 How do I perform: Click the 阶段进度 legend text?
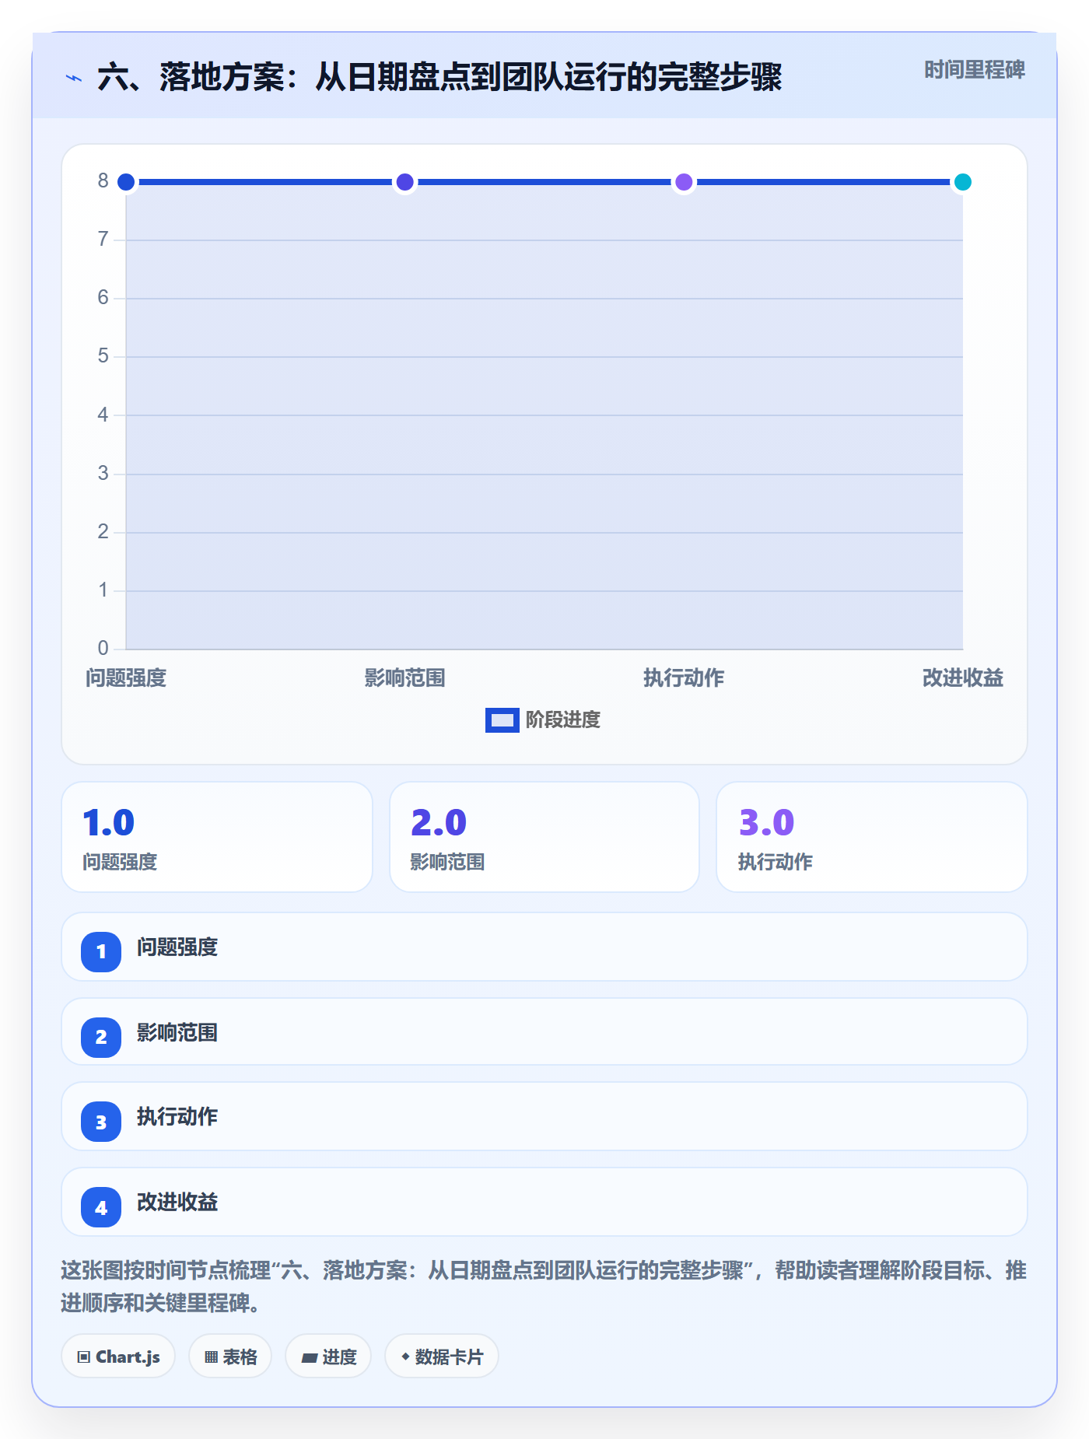[x=563, y=720]
